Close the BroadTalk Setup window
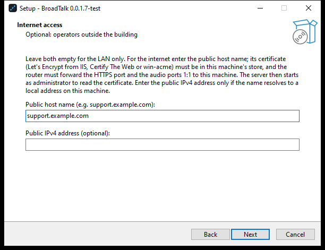The width and height of the screenshot is (325, 250). [309, 8]
